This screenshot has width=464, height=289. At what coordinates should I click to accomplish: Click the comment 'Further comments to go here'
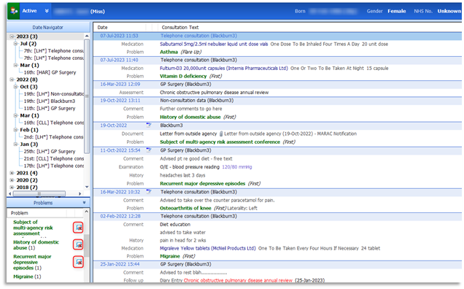click(190, 109)
